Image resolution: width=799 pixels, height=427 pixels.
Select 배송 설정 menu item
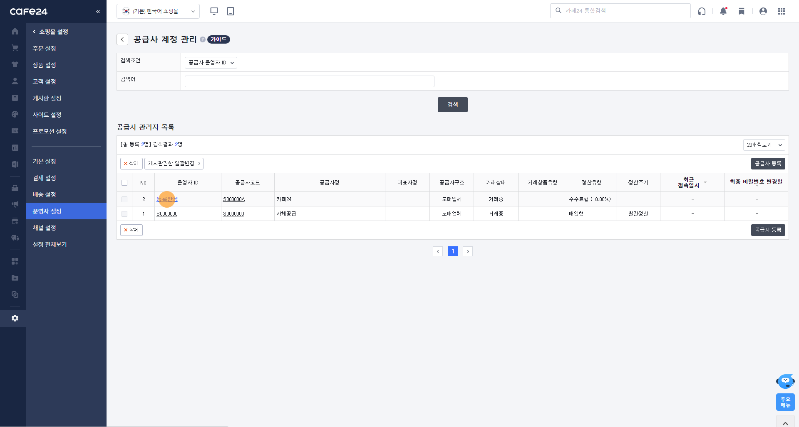pos(45,194)
